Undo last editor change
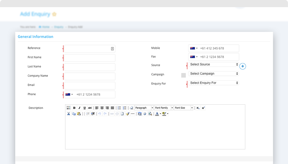This screenshot has height=164, width=288. (x=99, y=114)
